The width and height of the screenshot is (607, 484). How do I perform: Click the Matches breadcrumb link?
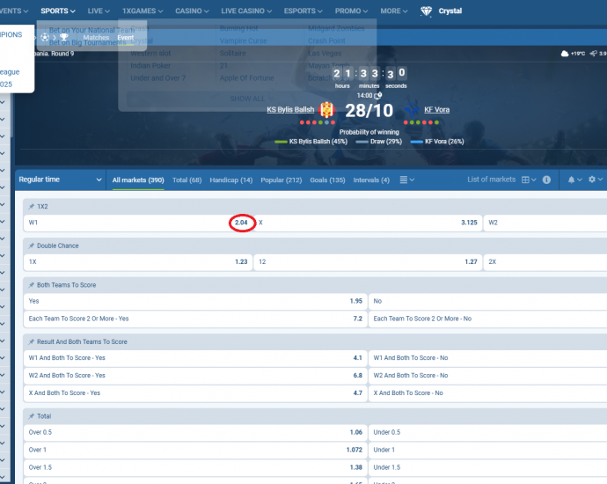(96, 38)
